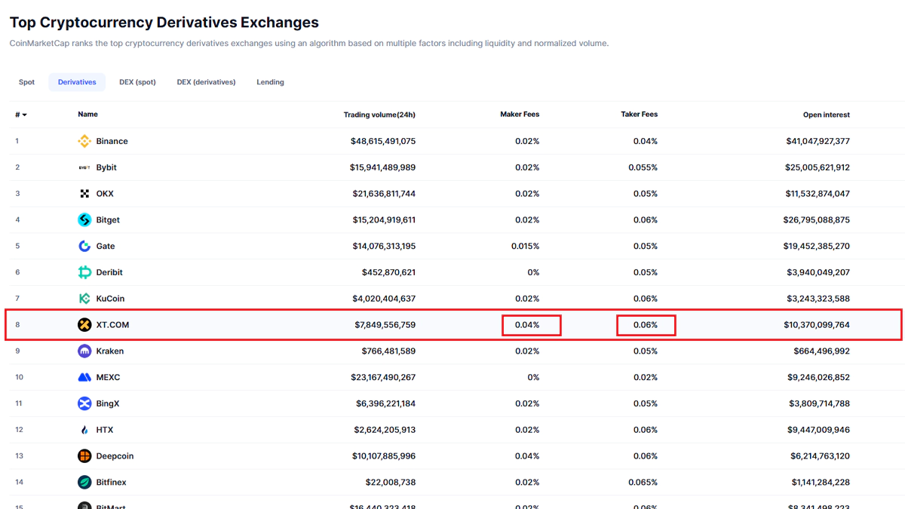Sort by Taker Fees header
Image resolution: width=905 pixels, height=509 pixels.
point(639,115)
